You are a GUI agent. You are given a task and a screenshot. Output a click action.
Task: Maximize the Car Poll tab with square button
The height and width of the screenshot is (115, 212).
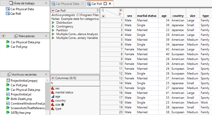(x=105, y=4)
